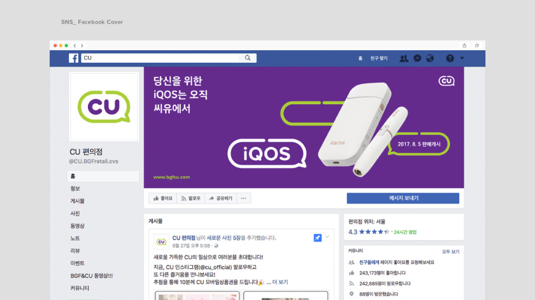Select 홈 in the page sidebar

[x=103, y=176]
